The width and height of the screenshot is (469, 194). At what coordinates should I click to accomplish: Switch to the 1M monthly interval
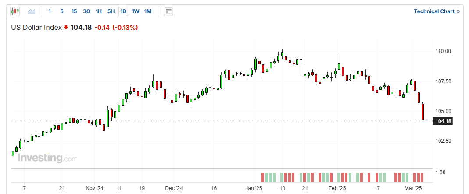[x=148, y=11]
